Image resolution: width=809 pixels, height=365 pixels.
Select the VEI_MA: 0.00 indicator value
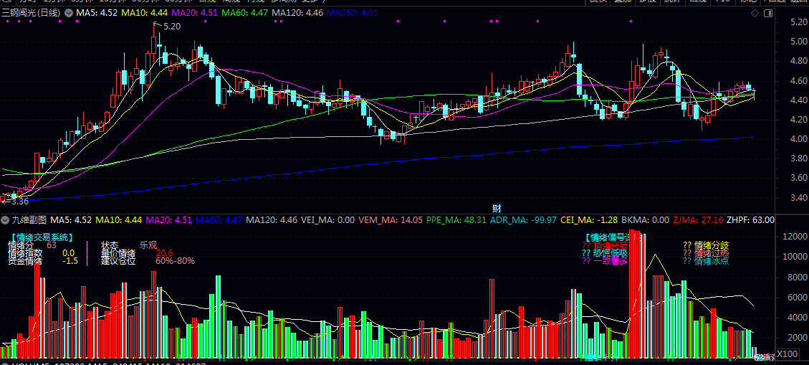tap(327, 220)
